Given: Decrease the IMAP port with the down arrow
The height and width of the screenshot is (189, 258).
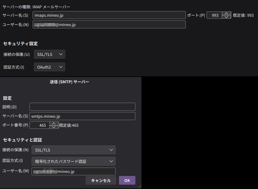Looking at the screenshot, I should (x=226, y=17).
